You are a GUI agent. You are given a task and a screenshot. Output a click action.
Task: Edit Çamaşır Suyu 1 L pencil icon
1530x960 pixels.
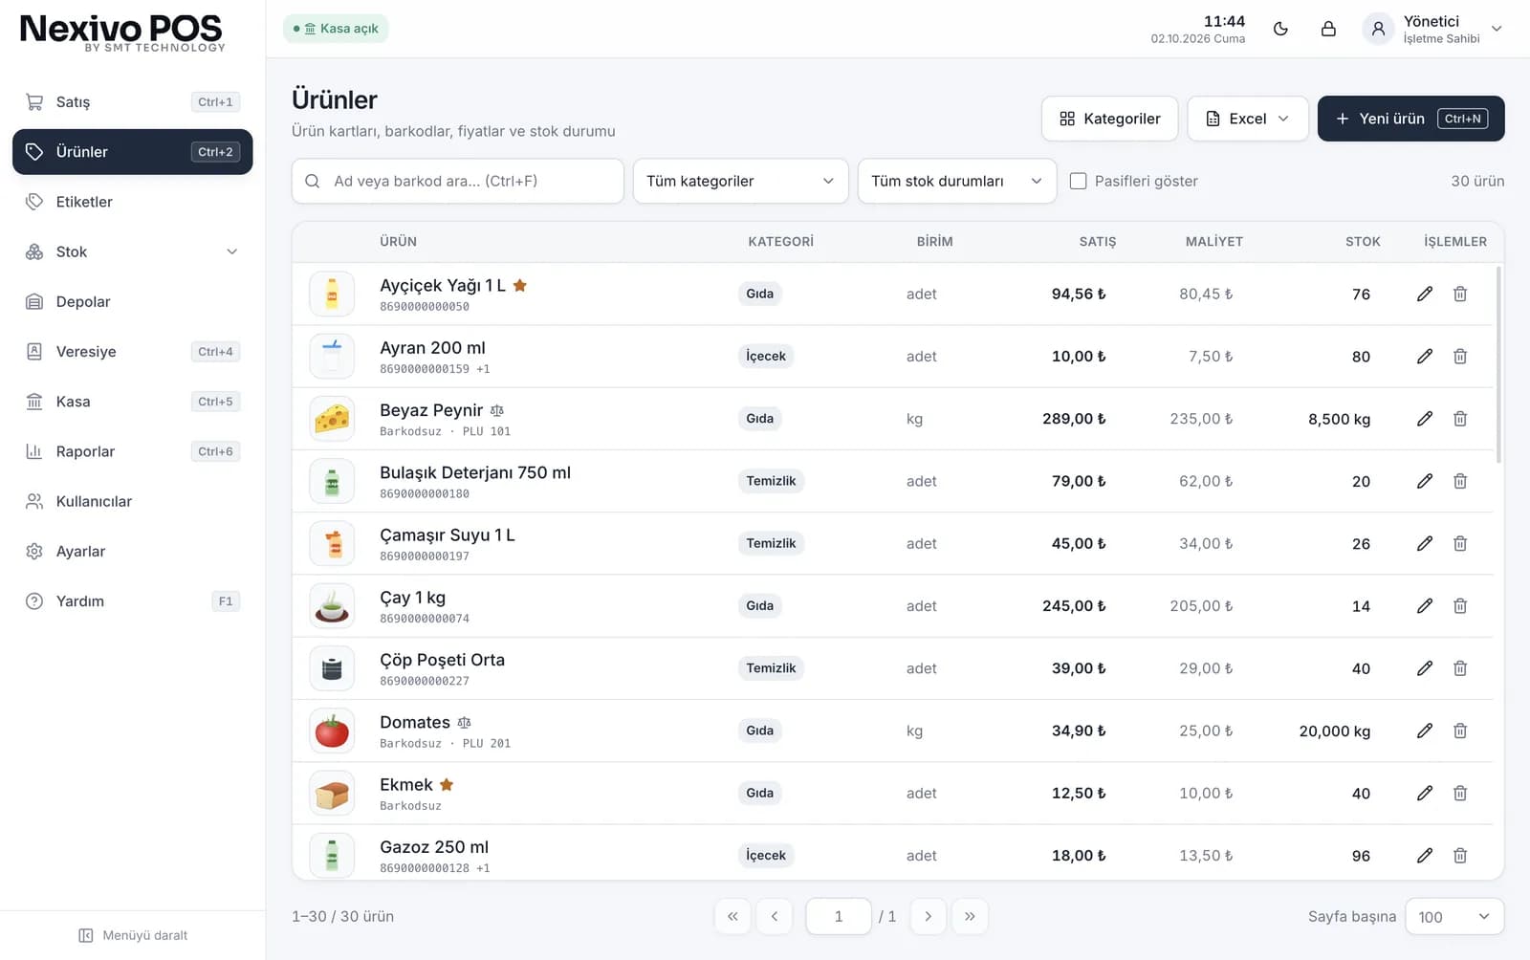[1425, 543]
